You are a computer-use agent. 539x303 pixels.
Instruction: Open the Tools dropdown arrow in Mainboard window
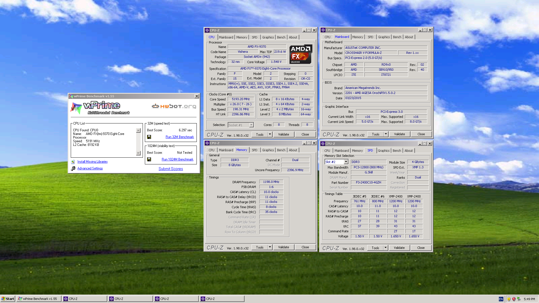pos(386,134)
